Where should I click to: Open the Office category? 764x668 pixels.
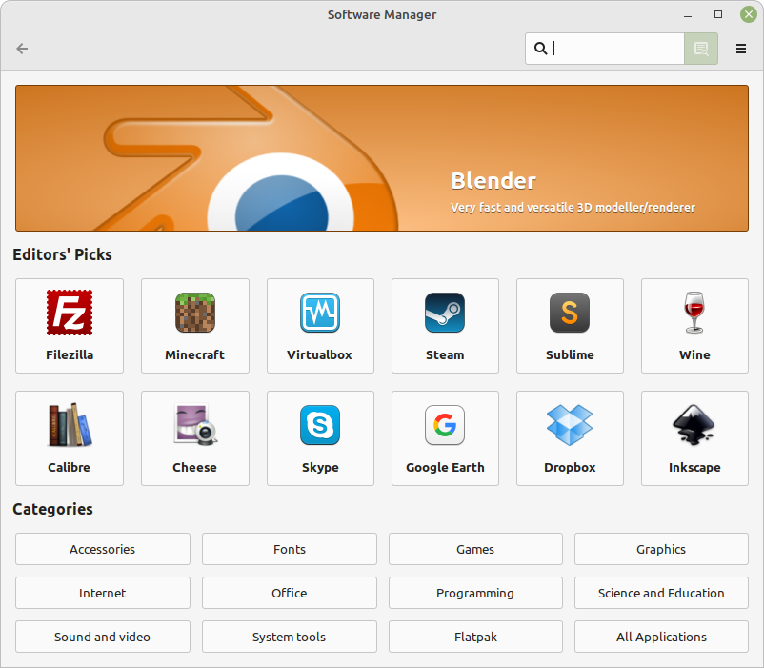point(290,593)
